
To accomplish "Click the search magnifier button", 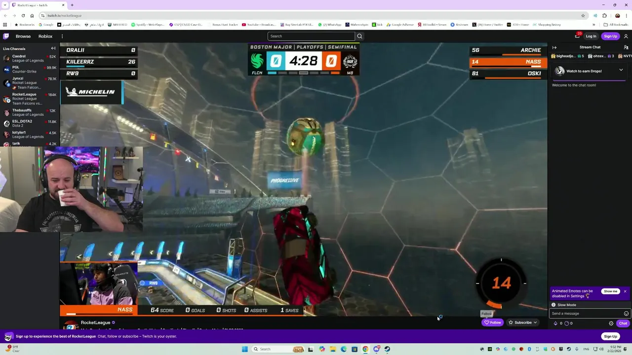I will [x=359, y=36].
